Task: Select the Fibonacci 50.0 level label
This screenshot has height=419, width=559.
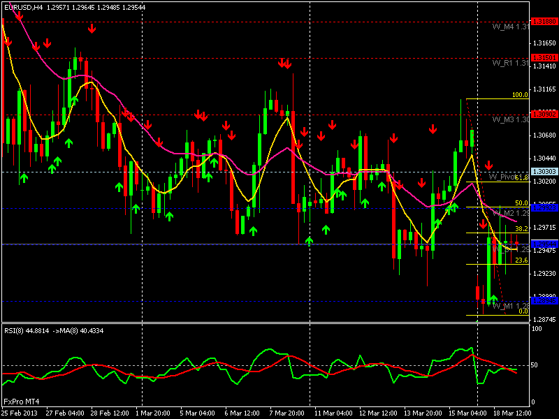Action: point(521,203)
